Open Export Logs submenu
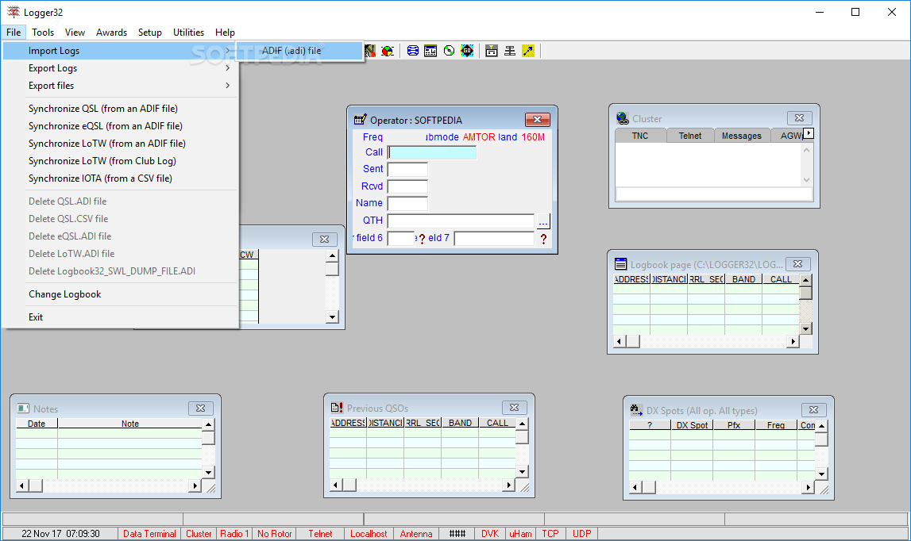This screenshot has height=541, width=911. tap(120, 68)
